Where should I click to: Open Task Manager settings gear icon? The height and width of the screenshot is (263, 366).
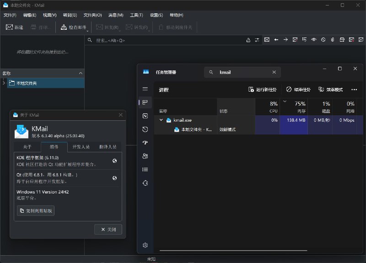tap(145, 245)
